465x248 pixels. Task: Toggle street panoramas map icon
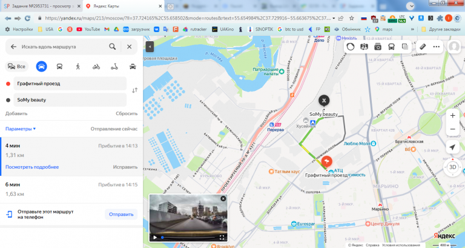[x=364, y=47]
